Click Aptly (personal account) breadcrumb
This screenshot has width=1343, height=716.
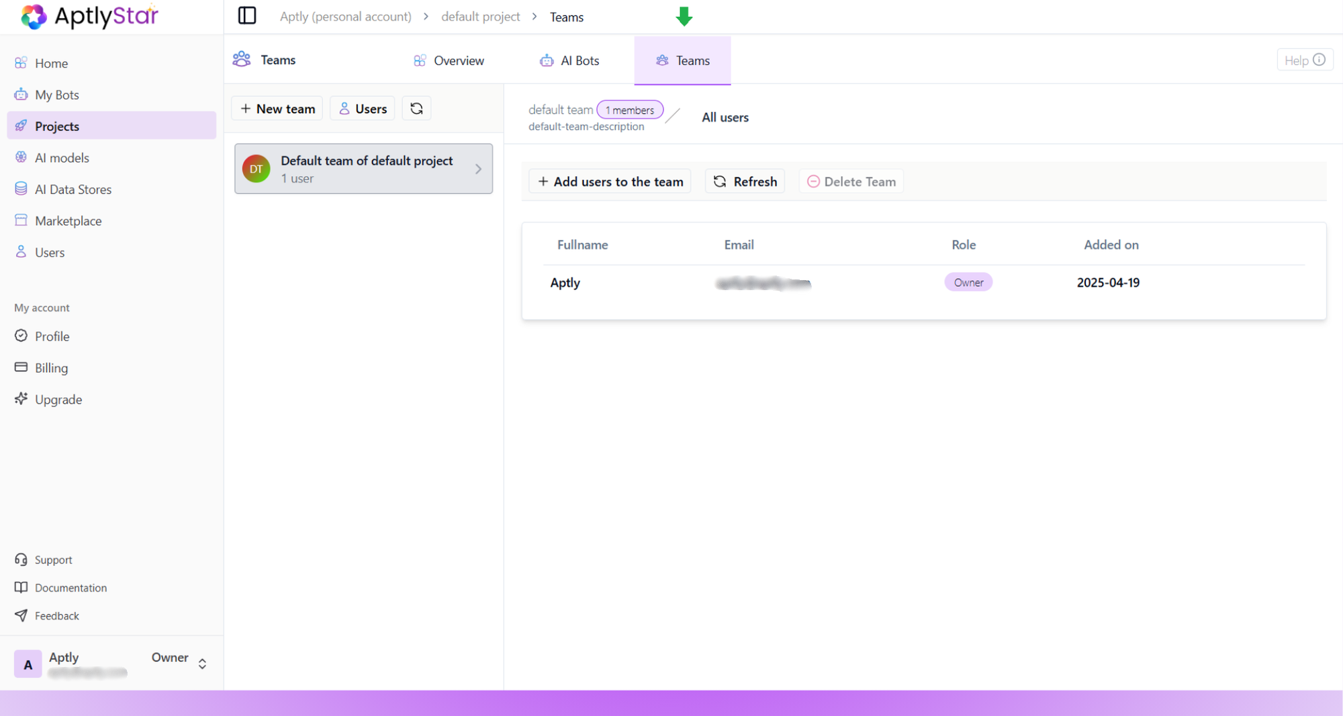click(x=345, y=17)
